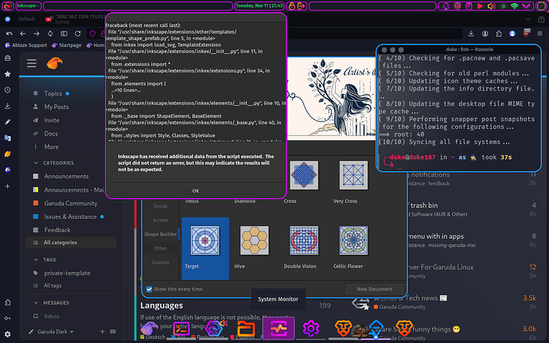Click the Wi-Fi icon in top panel
Screen dimensions: 549x343
514,6
